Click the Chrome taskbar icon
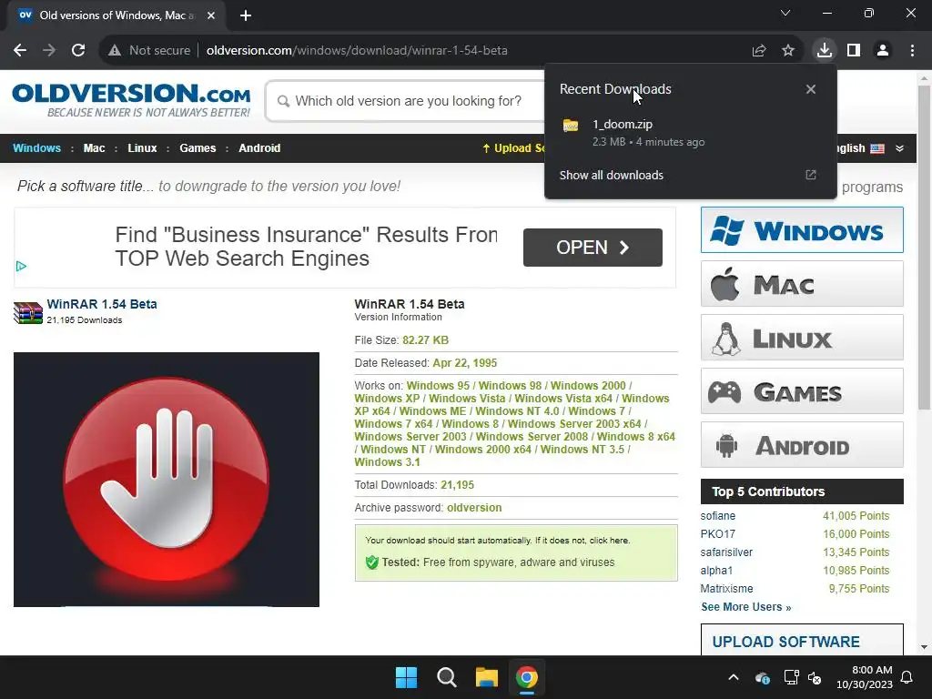The width and height of the screenshot is (932, 699). click(x=527, y=677)
